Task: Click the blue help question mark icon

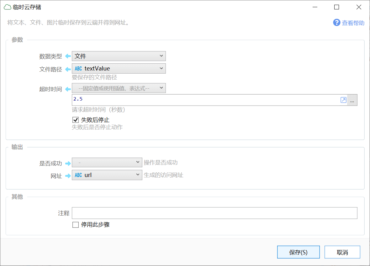Action: pos(336,23)
